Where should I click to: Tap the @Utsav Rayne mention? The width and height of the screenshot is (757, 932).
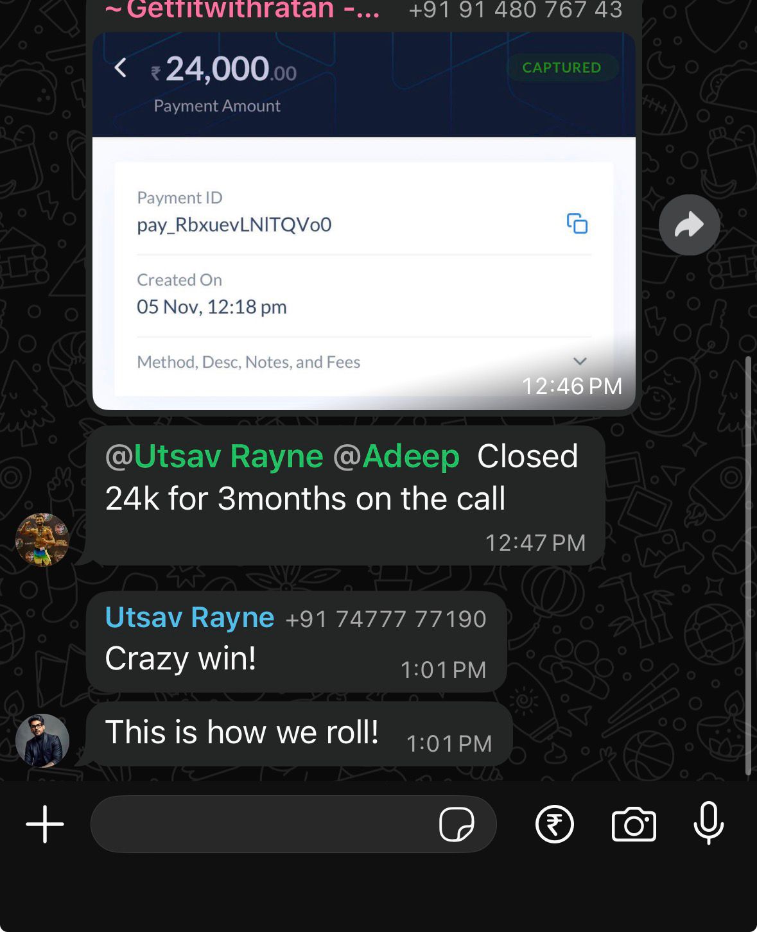214,456
